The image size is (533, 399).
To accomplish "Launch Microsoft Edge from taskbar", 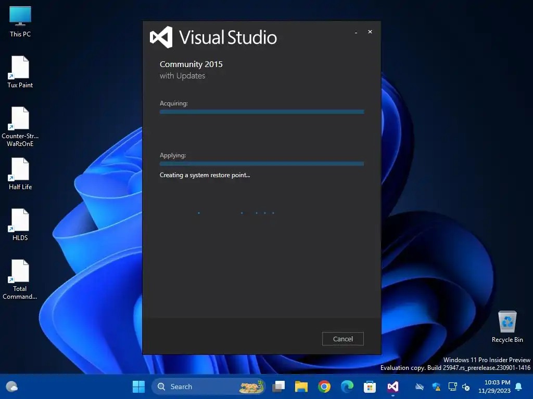I will click(347, 387).
